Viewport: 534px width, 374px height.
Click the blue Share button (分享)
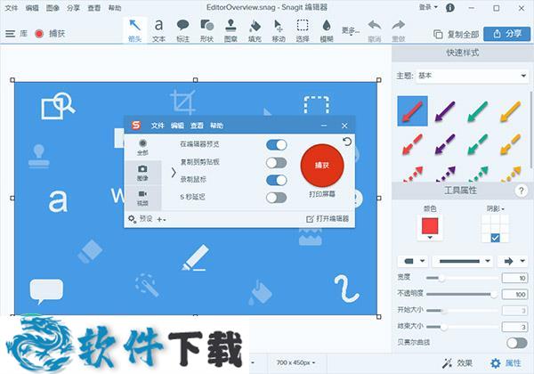point(507,34)
